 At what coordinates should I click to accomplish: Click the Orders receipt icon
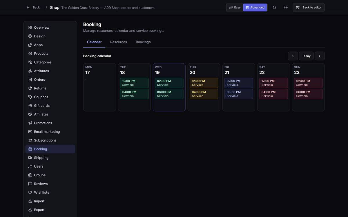(30, 80)
